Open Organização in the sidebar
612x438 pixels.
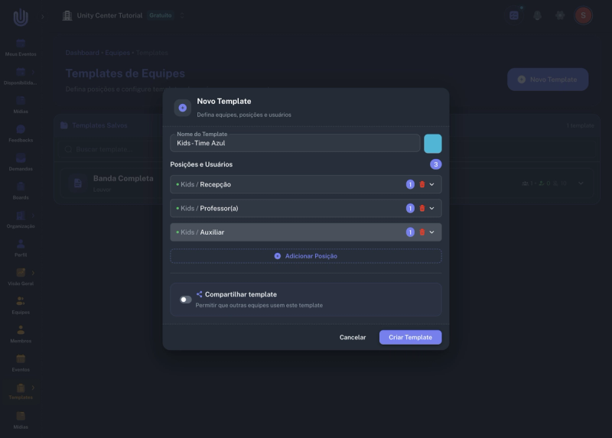(21, 219)
